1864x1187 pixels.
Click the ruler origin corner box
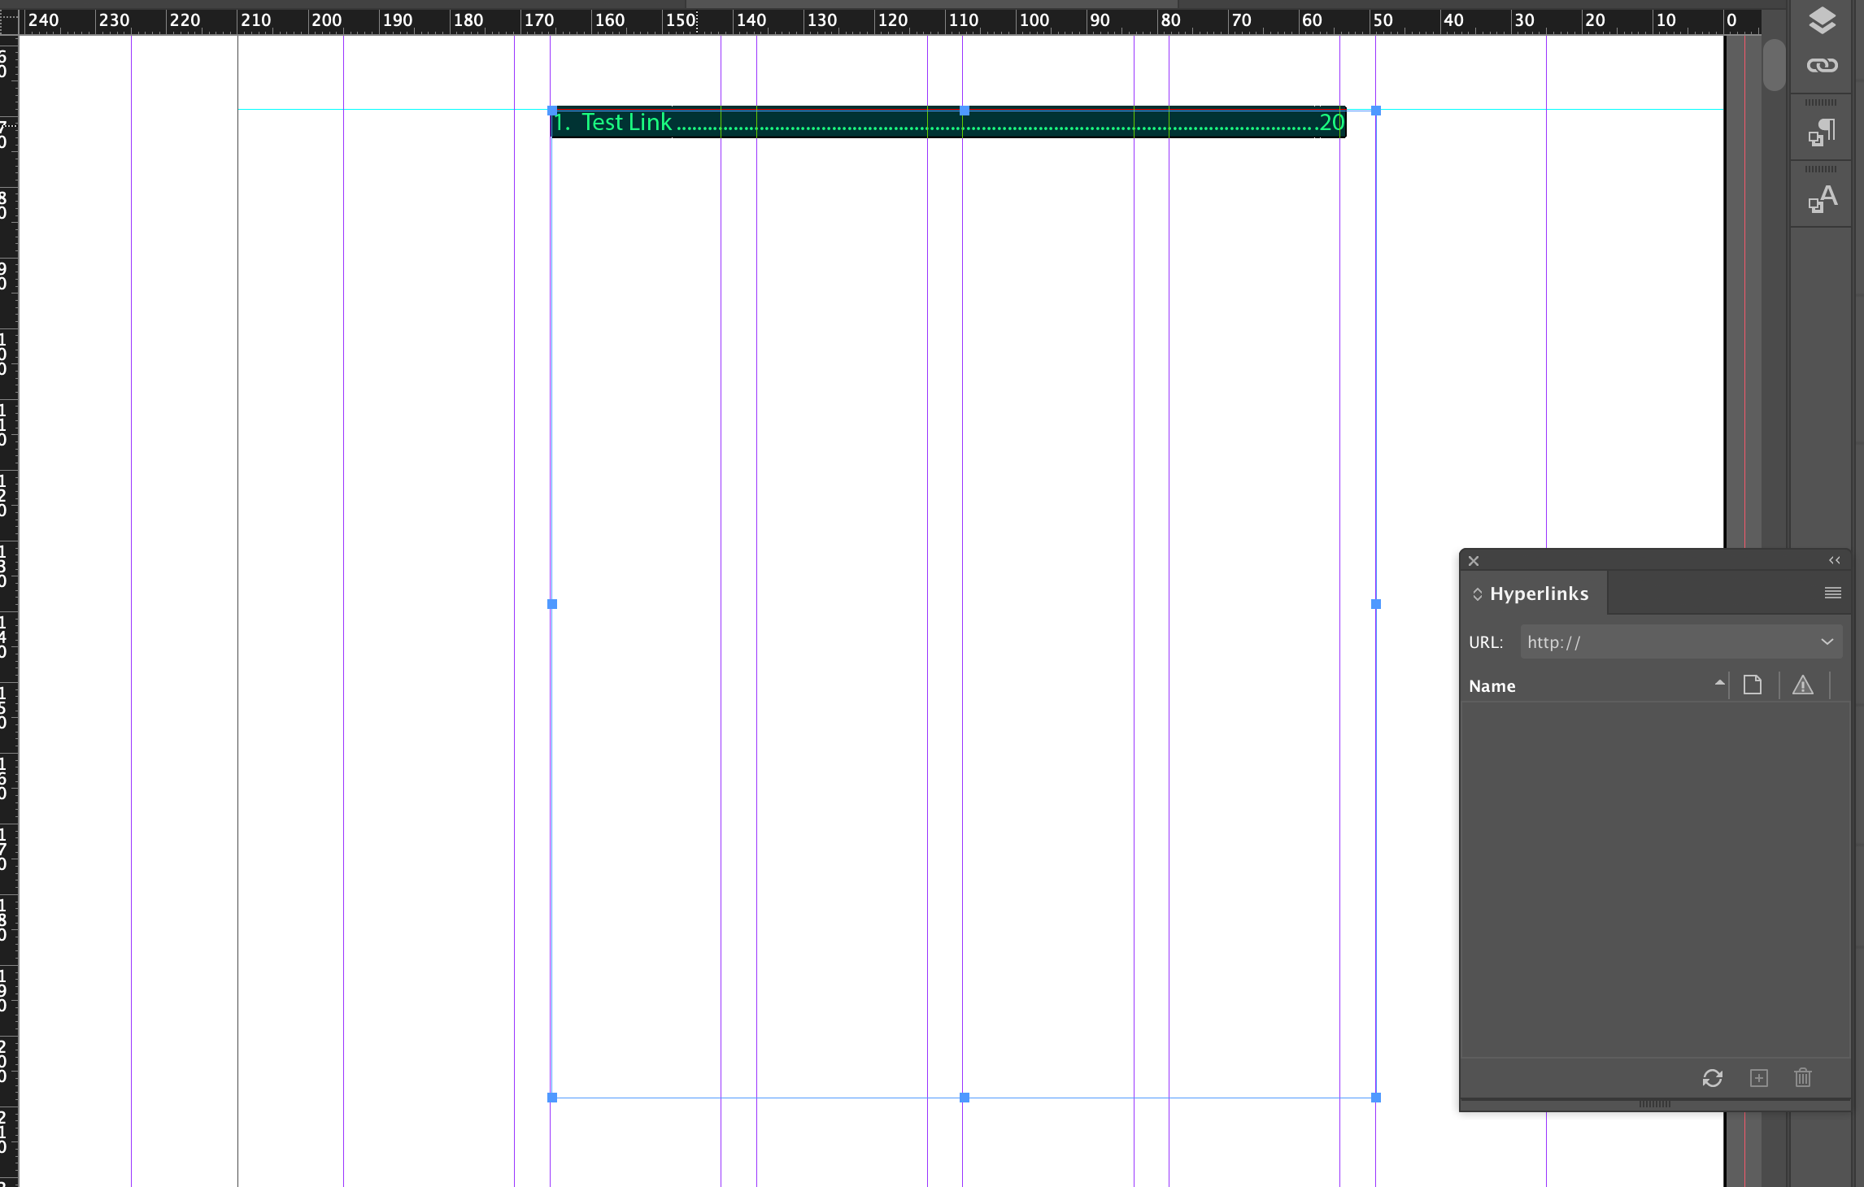click(9, 20)
